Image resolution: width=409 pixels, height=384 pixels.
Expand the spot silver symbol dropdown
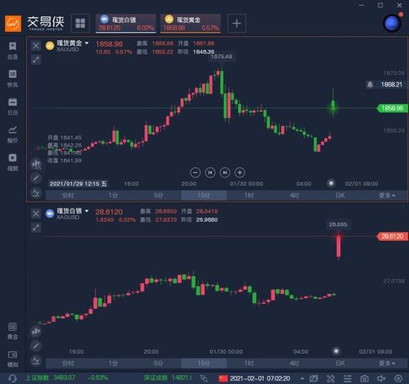(x=87, y=211)
